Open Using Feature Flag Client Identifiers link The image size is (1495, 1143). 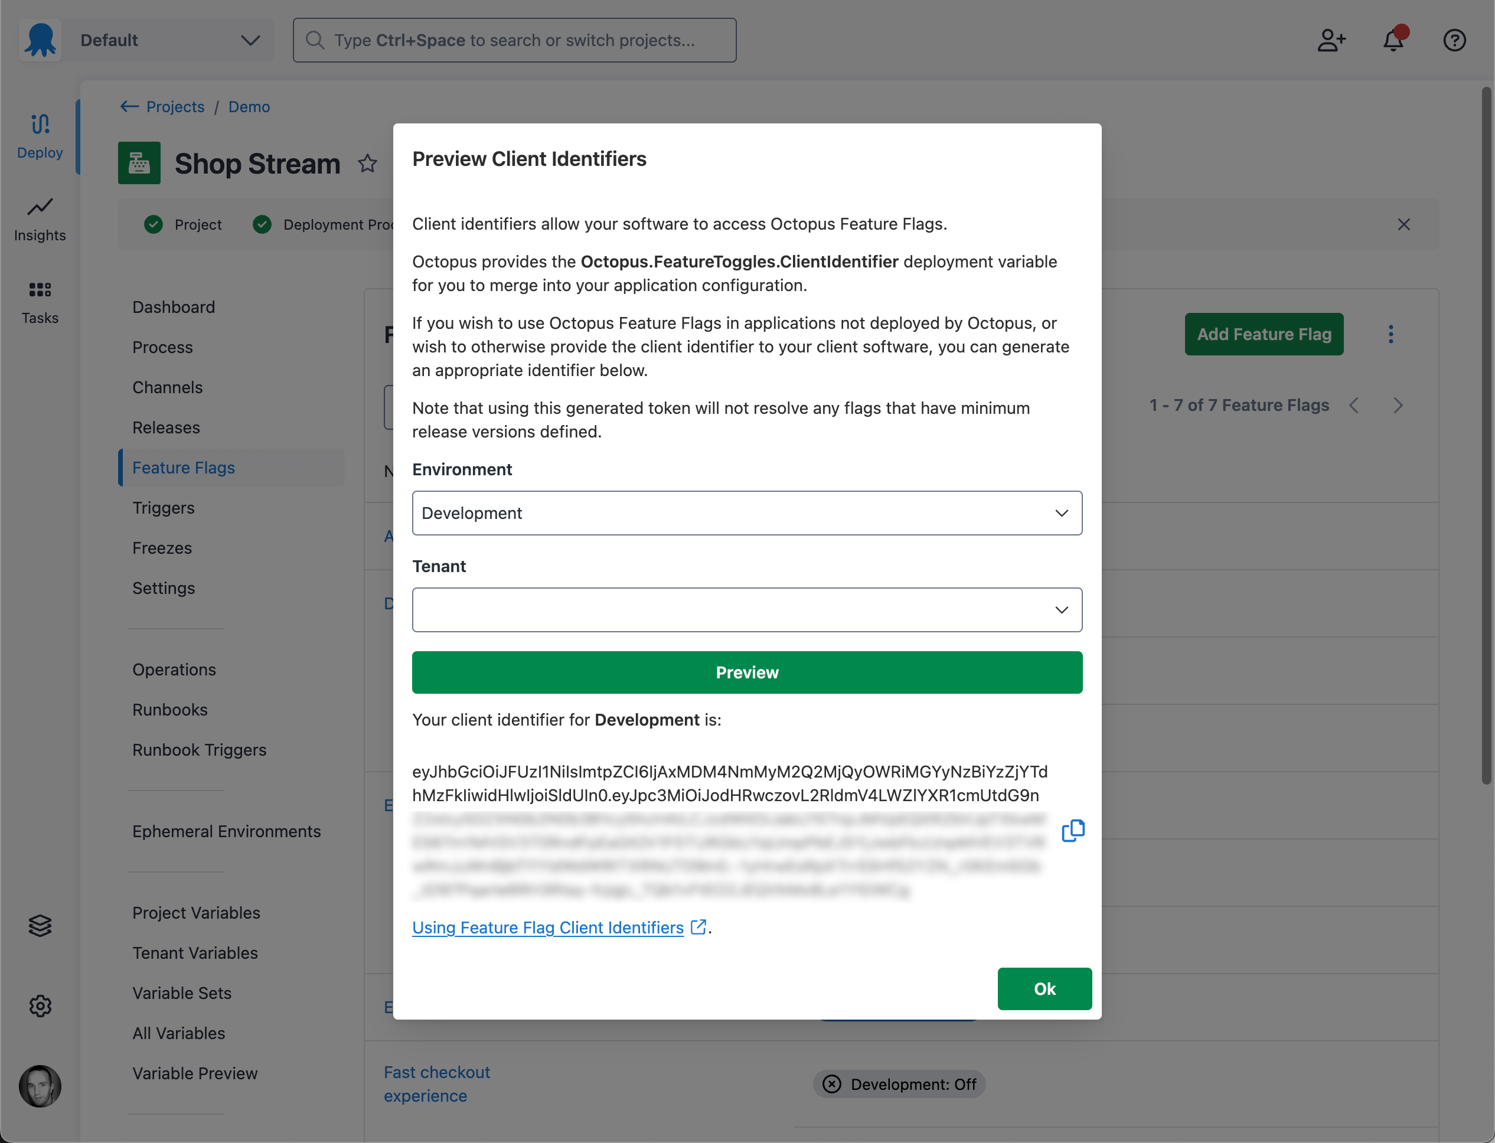click(548, 928)
